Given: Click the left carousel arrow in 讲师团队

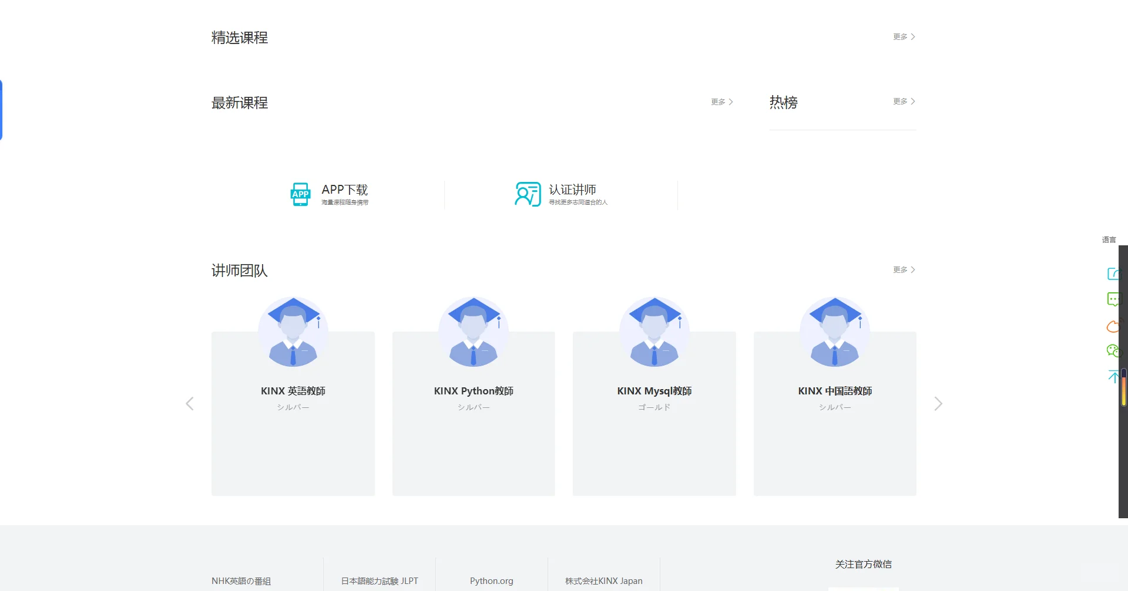Looking at the screenshot, I should (x=189, y=403).
